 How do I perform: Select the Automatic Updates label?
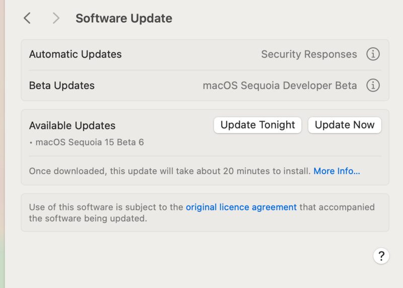tap(75, 54)
